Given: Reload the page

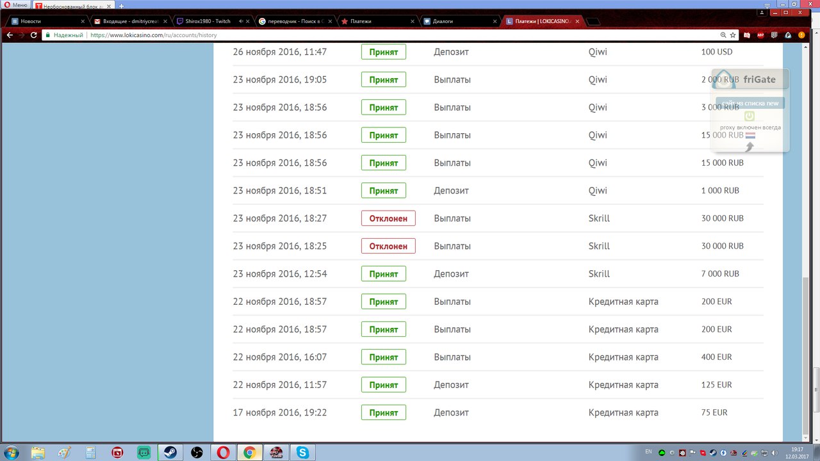Looking at the screenshot, I should (x=34, y=35).
